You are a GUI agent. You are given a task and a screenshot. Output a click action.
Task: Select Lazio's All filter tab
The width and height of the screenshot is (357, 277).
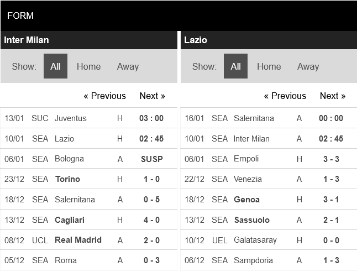tap(235, 66)
